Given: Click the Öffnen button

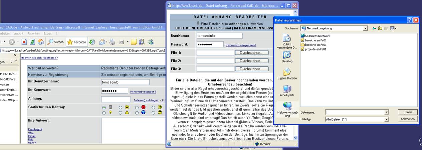Looking at the screenshot, I should pyautogui.click(x=407, y=112).
